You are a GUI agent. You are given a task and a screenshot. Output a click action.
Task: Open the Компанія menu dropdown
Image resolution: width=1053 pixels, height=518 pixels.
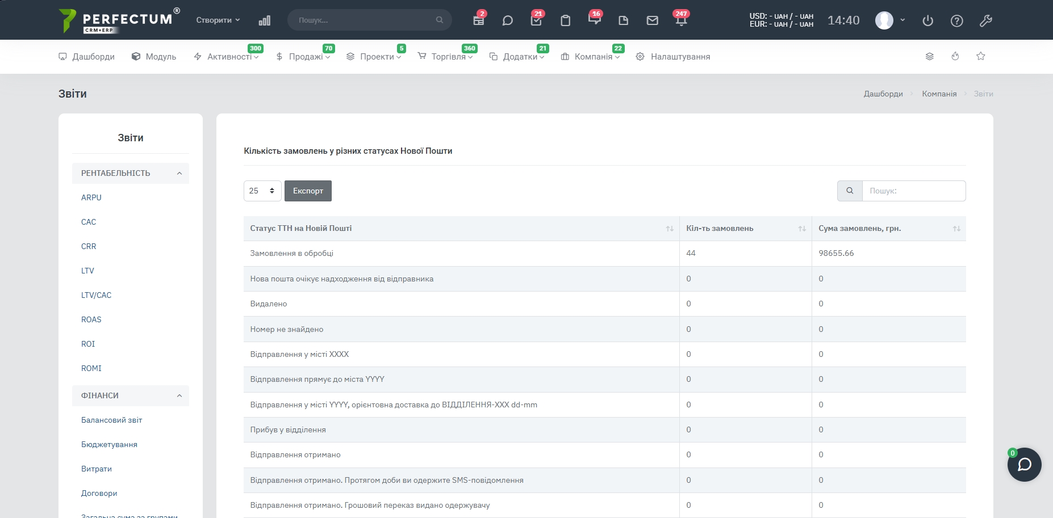[x=590, y=57]
